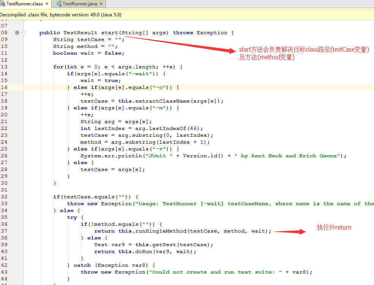
Task: Click line number 132 in the gutter
Action: [4, 197]
